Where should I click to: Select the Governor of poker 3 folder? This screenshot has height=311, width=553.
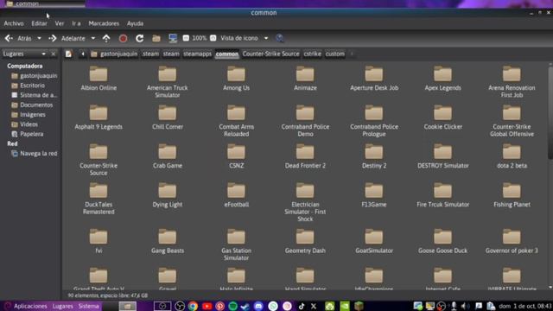512,241
